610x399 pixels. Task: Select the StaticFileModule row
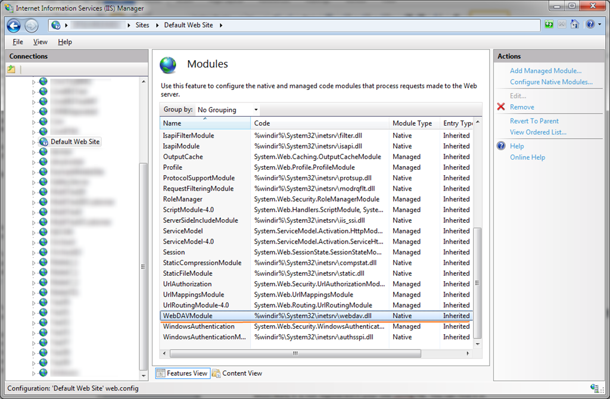[x=317, y=273]
